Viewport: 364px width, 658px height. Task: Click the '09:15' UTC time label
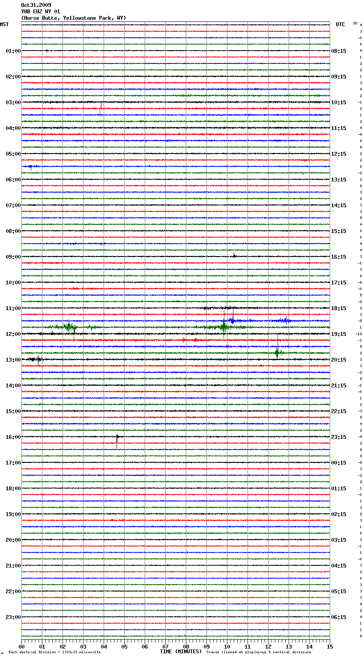(339, 77)
